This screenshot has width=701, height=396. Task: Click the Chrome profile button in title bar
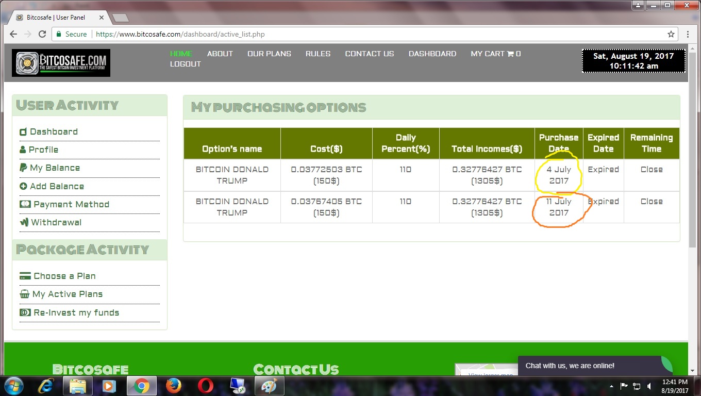tap(639, 5)
